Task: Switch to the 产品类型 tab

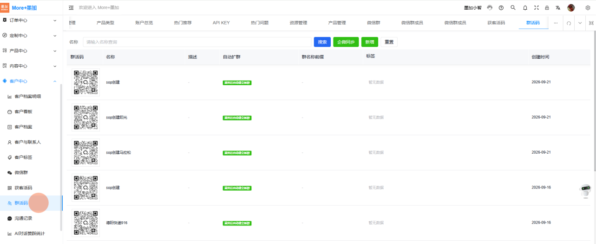Action: click(105, 23)
